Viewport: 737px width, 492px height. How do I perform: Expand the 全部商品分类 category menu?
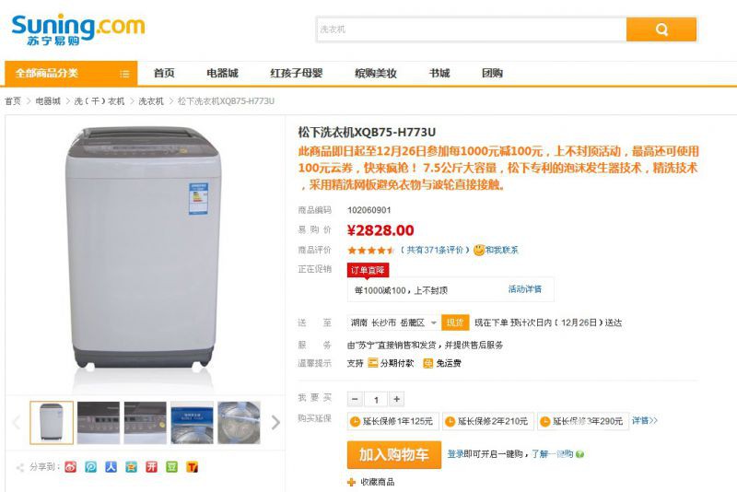(71, 74)
